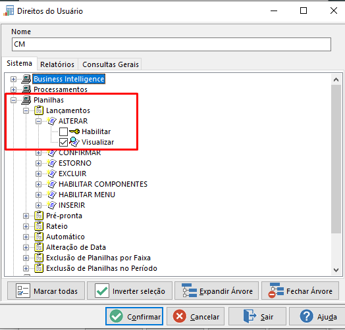Click the HABILITAR MENU icon
Viewport: 345px width, 330px height.
(52, 195)
